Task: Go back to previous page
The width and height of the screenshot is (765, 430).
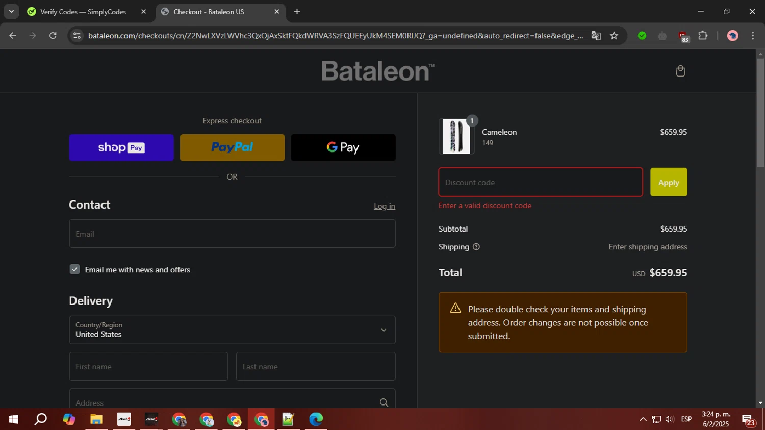Action: point(13,36)
